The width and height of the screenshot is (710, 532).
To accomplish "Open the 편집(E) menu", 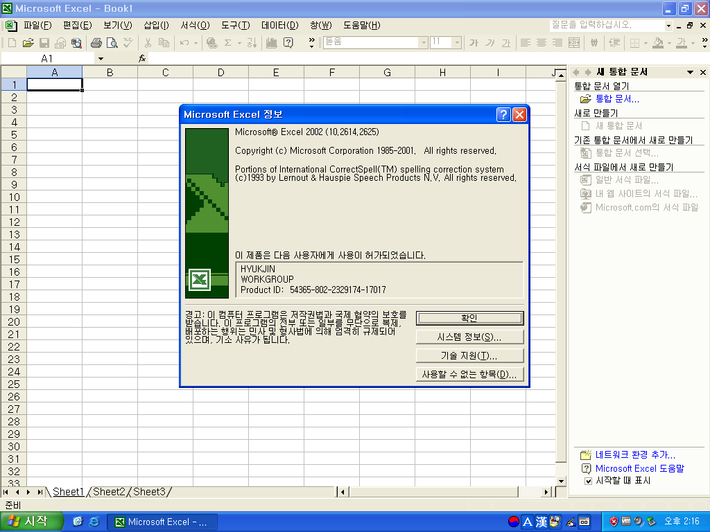I will pos(78,26).
